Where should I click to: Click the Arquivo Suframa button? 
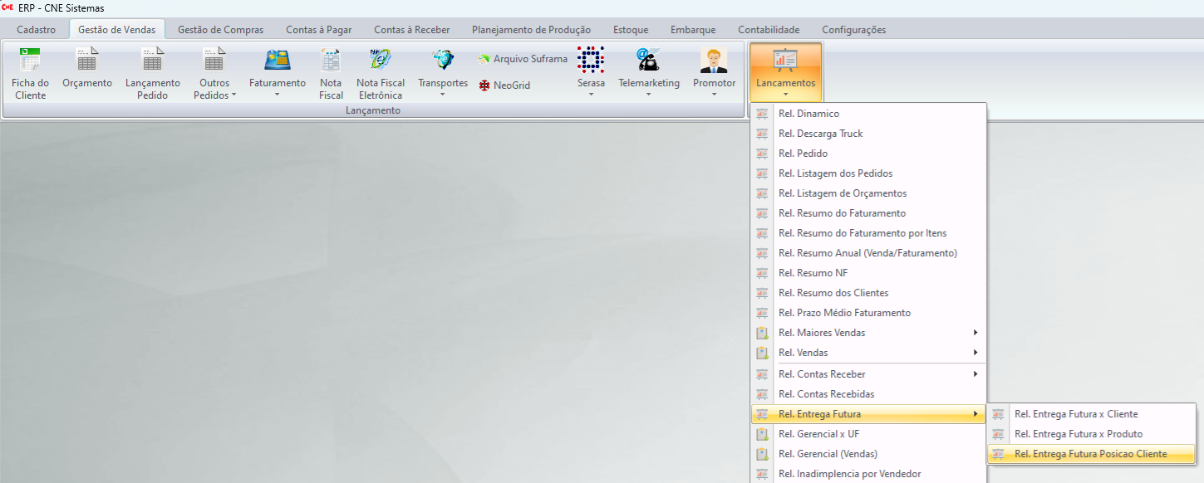(x=523, y=59)
